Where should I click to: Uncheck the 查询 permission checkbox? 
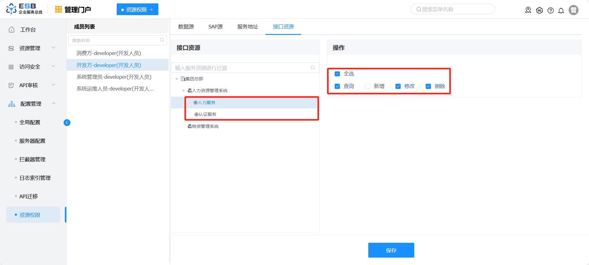337,86
